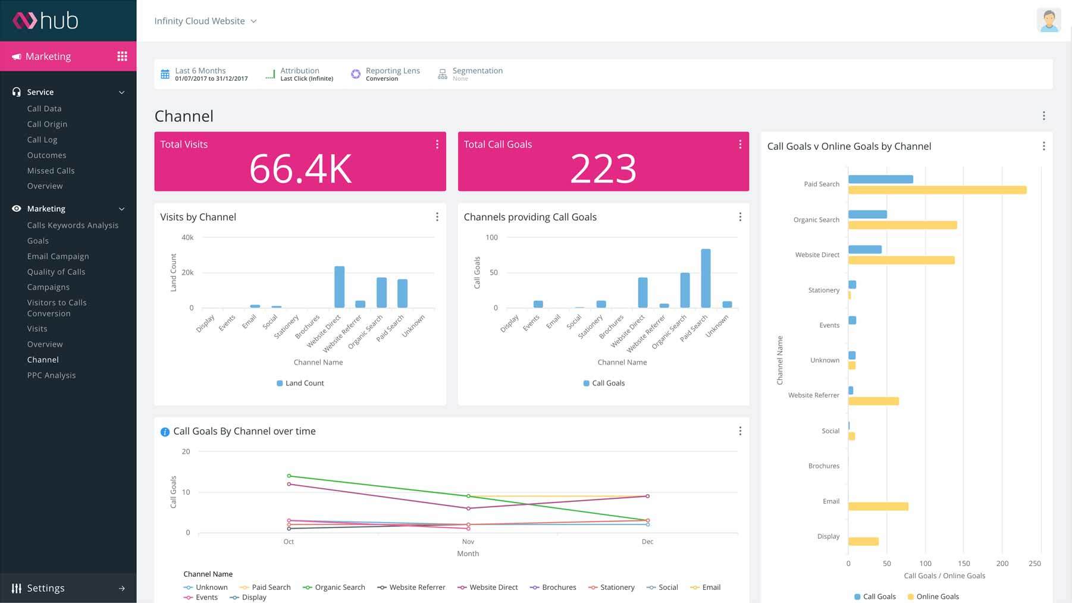Click the calendar icon for Last 6 Months
1072x603 pixels.
coord(165,74)
